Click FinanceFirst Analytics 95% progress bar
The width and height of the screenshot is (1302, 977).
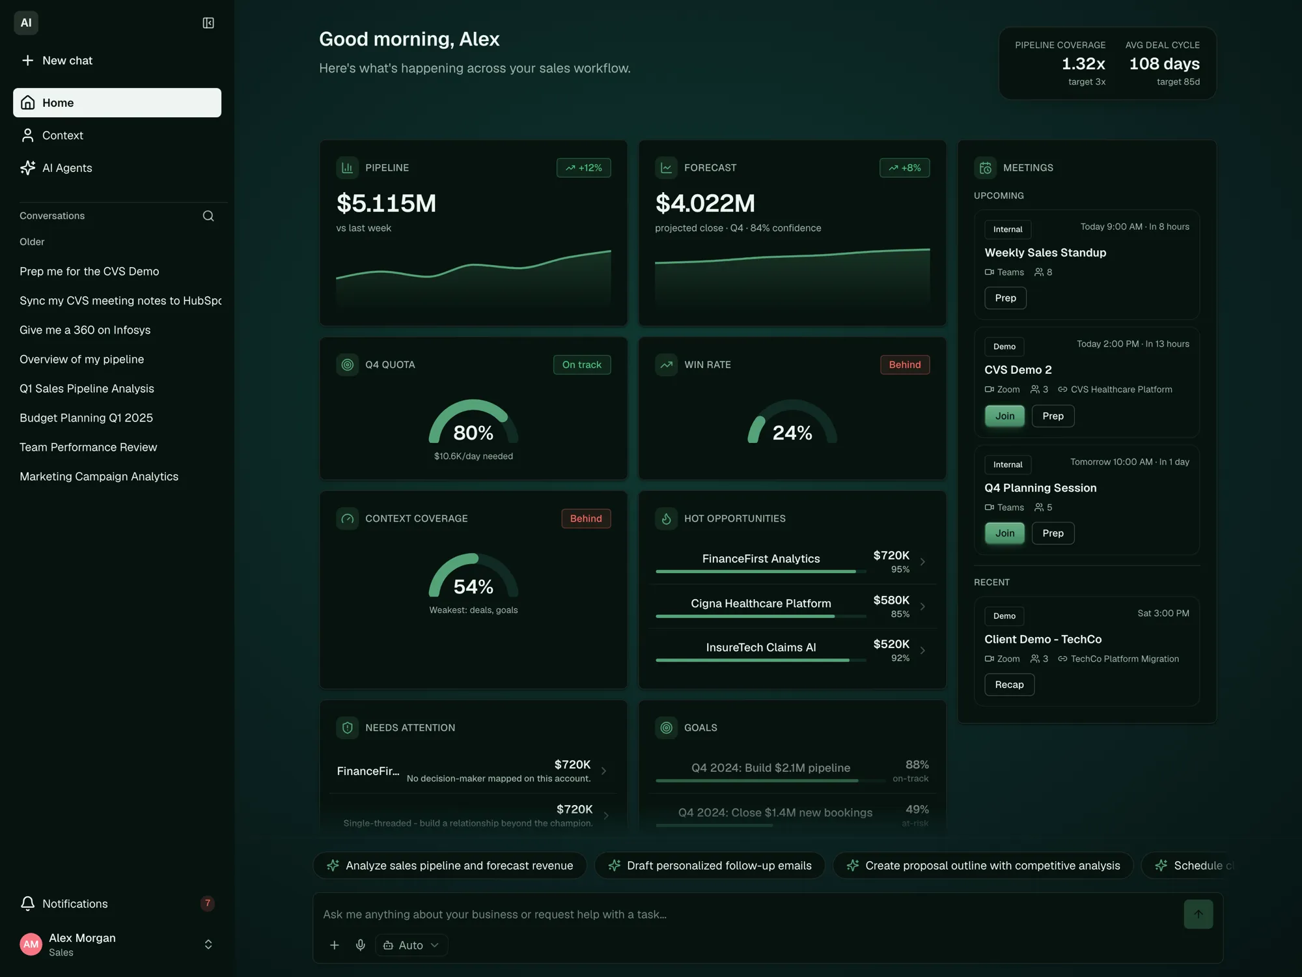click(x=760, y=571)
